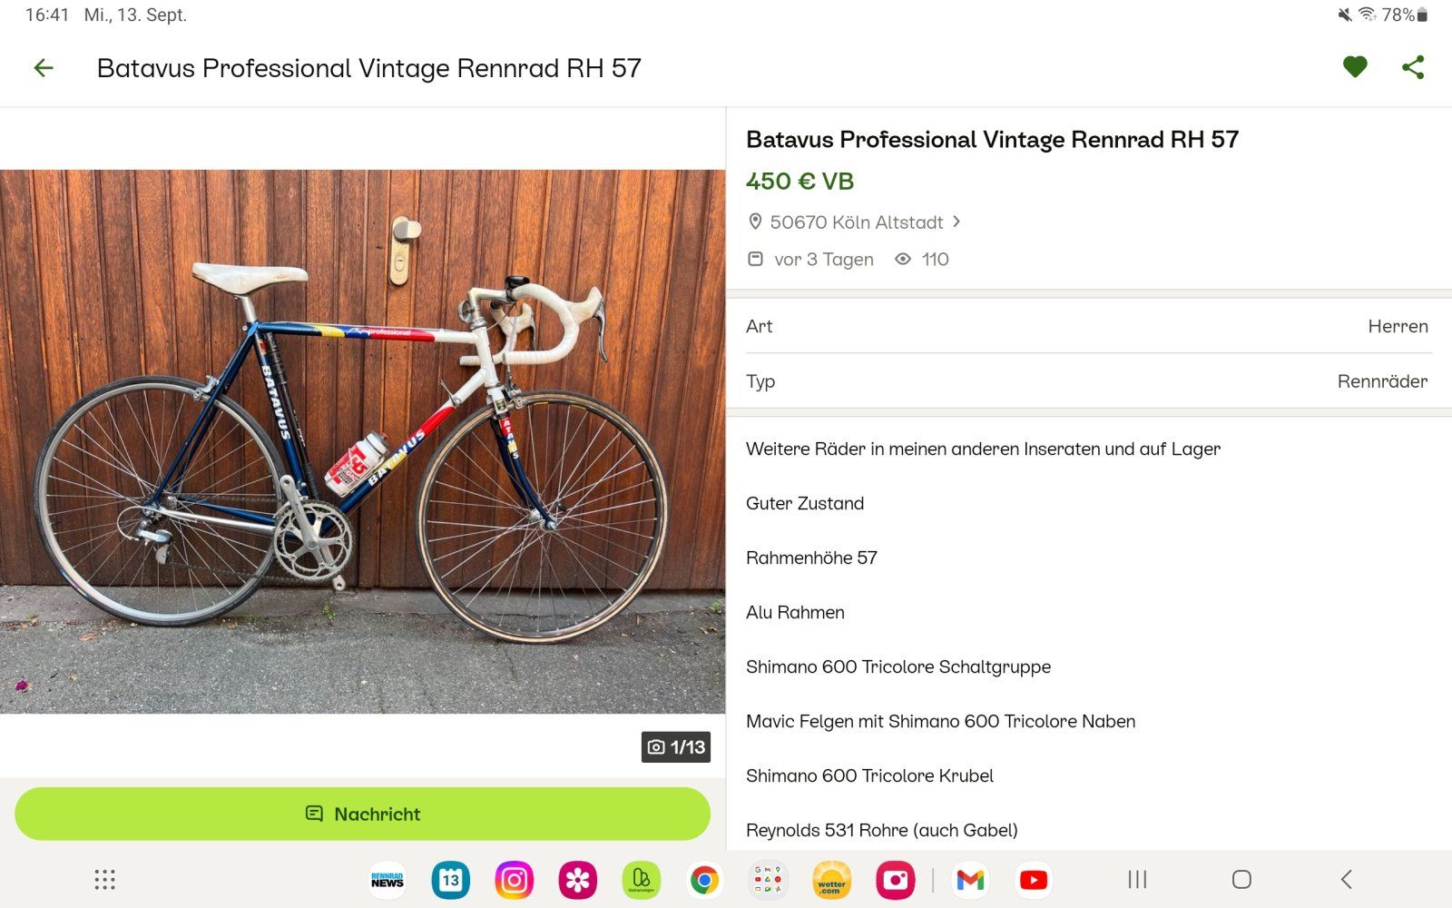The image size is (1452, 908).
Task: Launch Chrome browser from taskbar
Action: tap(704, 880)
